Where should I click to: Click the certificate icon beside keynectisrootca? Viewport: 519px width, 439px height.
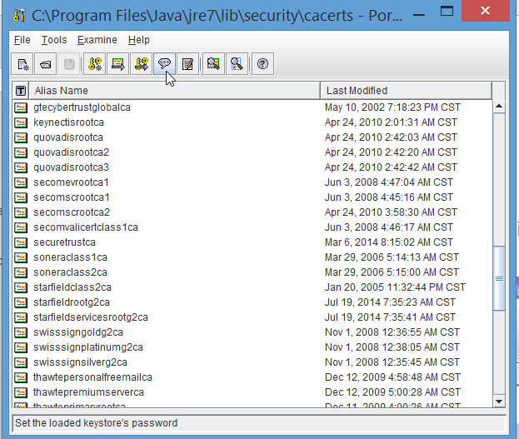[21, 122]
